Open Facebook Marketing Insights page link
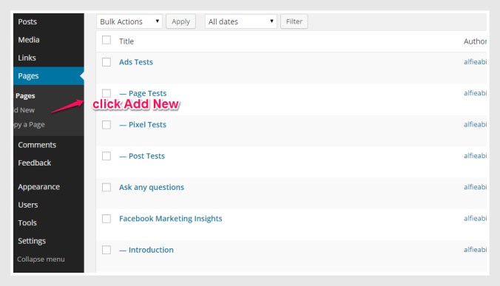Image resolution: width=500 pixels, height=286 pixels. 171,219
